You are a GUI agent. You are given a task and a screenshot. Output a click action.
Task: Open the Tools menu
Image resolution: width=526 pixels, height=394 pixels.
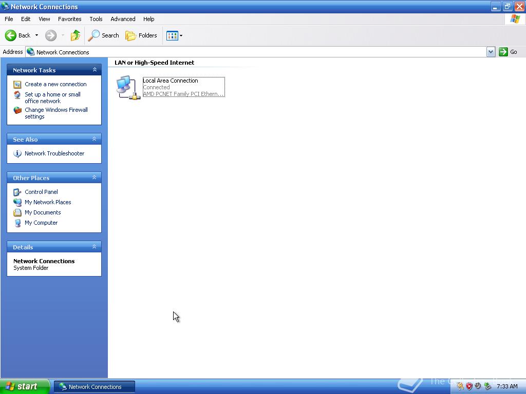(x=96, y=19)
